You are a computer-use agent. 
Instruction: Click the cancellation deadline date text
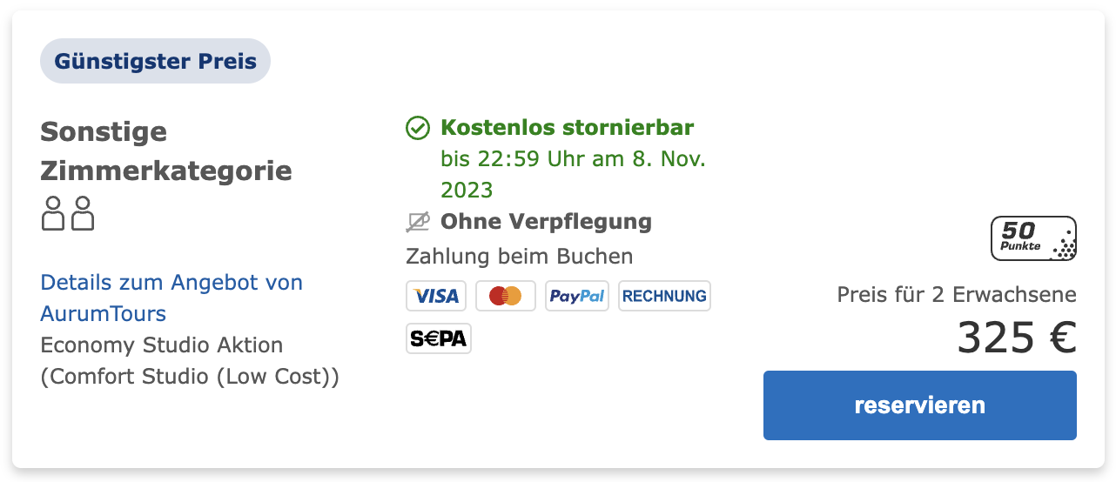coord(573,175)
